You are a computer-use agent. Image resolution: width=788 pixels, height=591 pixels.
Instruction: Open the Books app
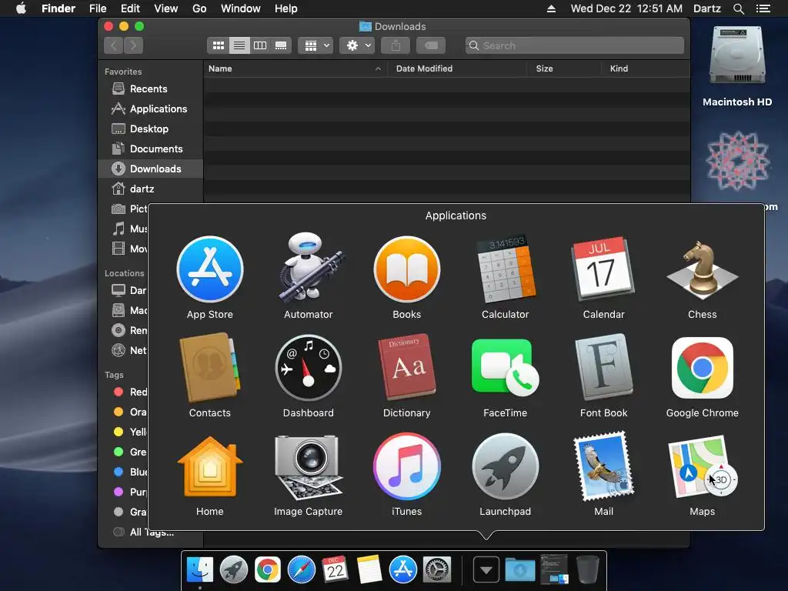pyautogui.click(x=407, y=269)
